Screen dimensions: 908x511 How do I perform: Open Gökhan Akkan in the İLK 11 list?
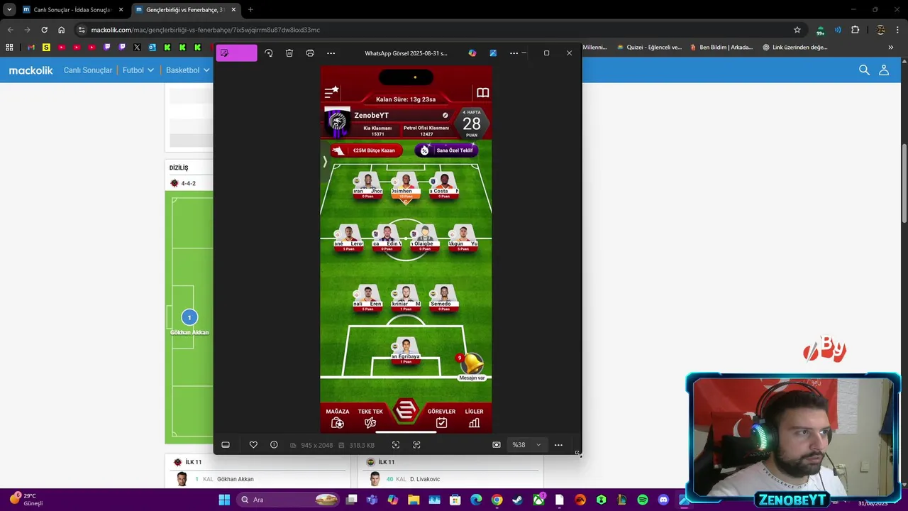[235, 479]
